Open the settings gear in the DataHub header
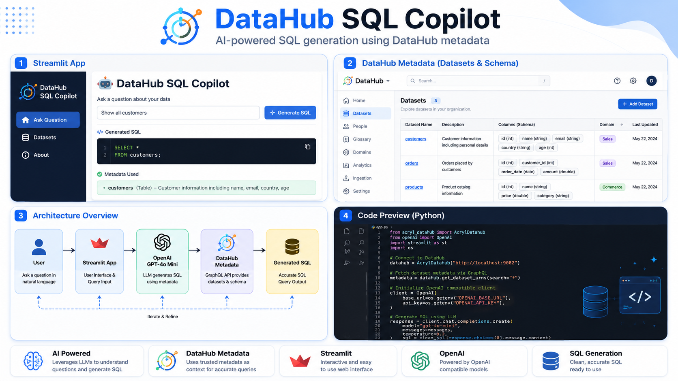This screenshot has height=381, width=678. point(633,81)
